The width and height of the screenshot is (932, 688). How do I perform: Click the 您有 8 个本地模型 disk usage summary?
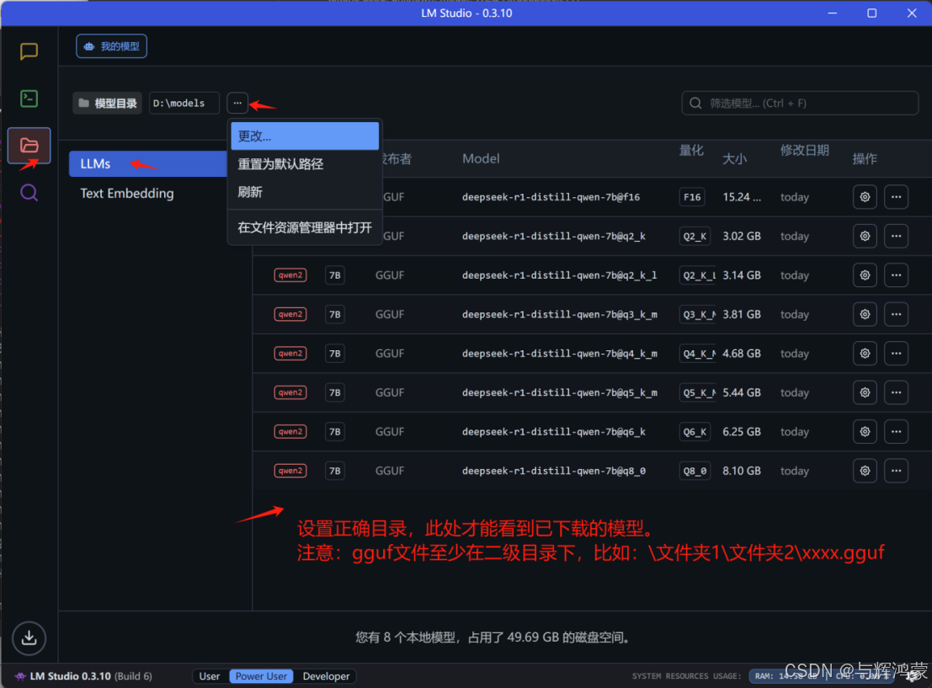493,637
